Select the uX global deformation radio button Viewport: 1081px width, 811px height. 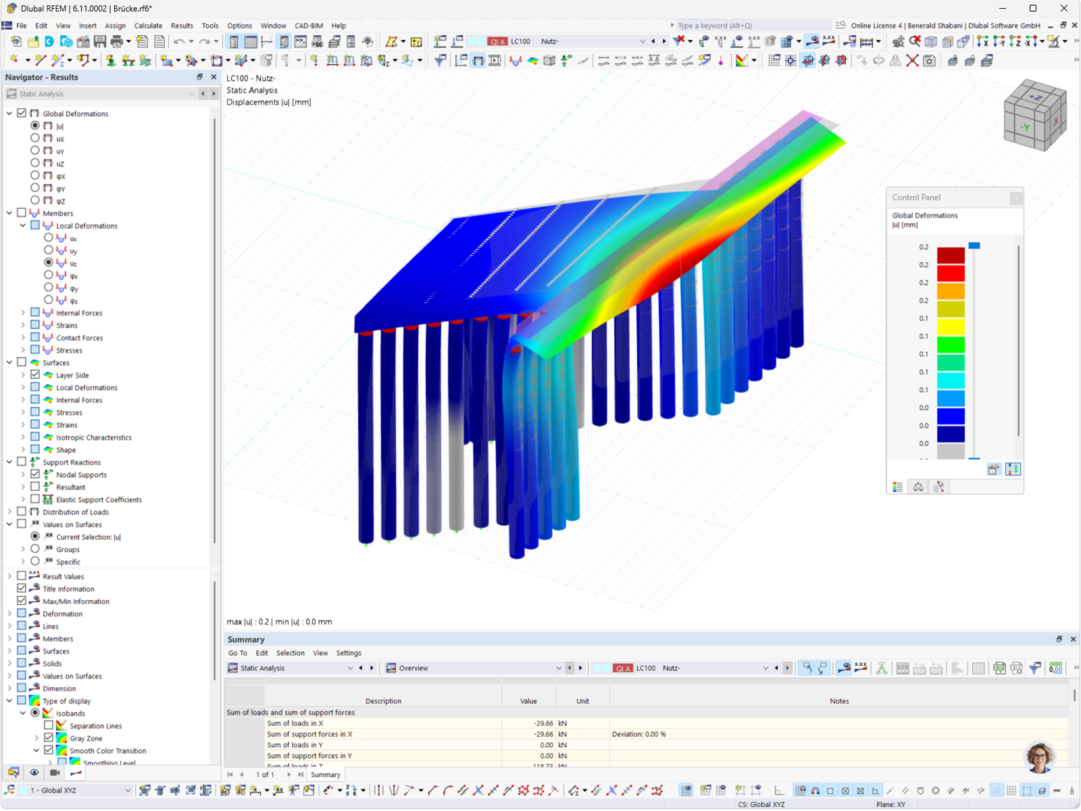click(x=35, y=139)
